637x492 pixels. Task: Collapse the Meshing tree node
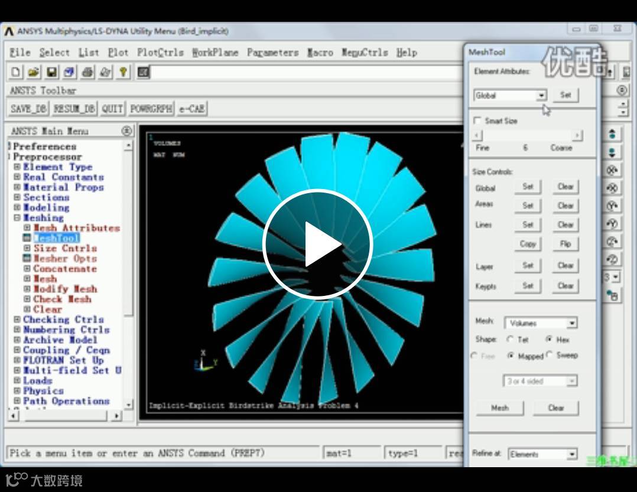coord(17,217)
